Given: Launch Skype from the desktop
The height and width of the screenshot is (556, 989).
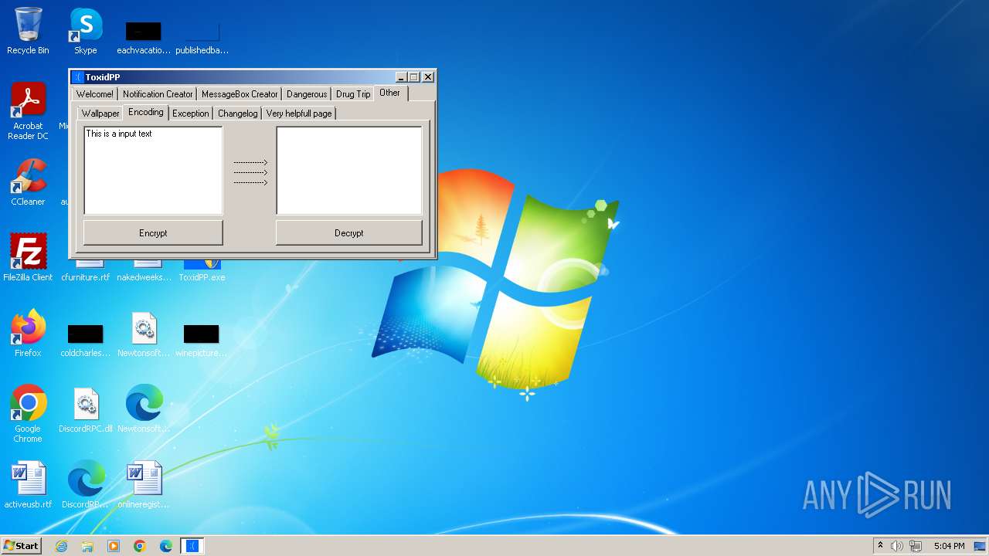Looking at the screenshot, I should 85,31.
